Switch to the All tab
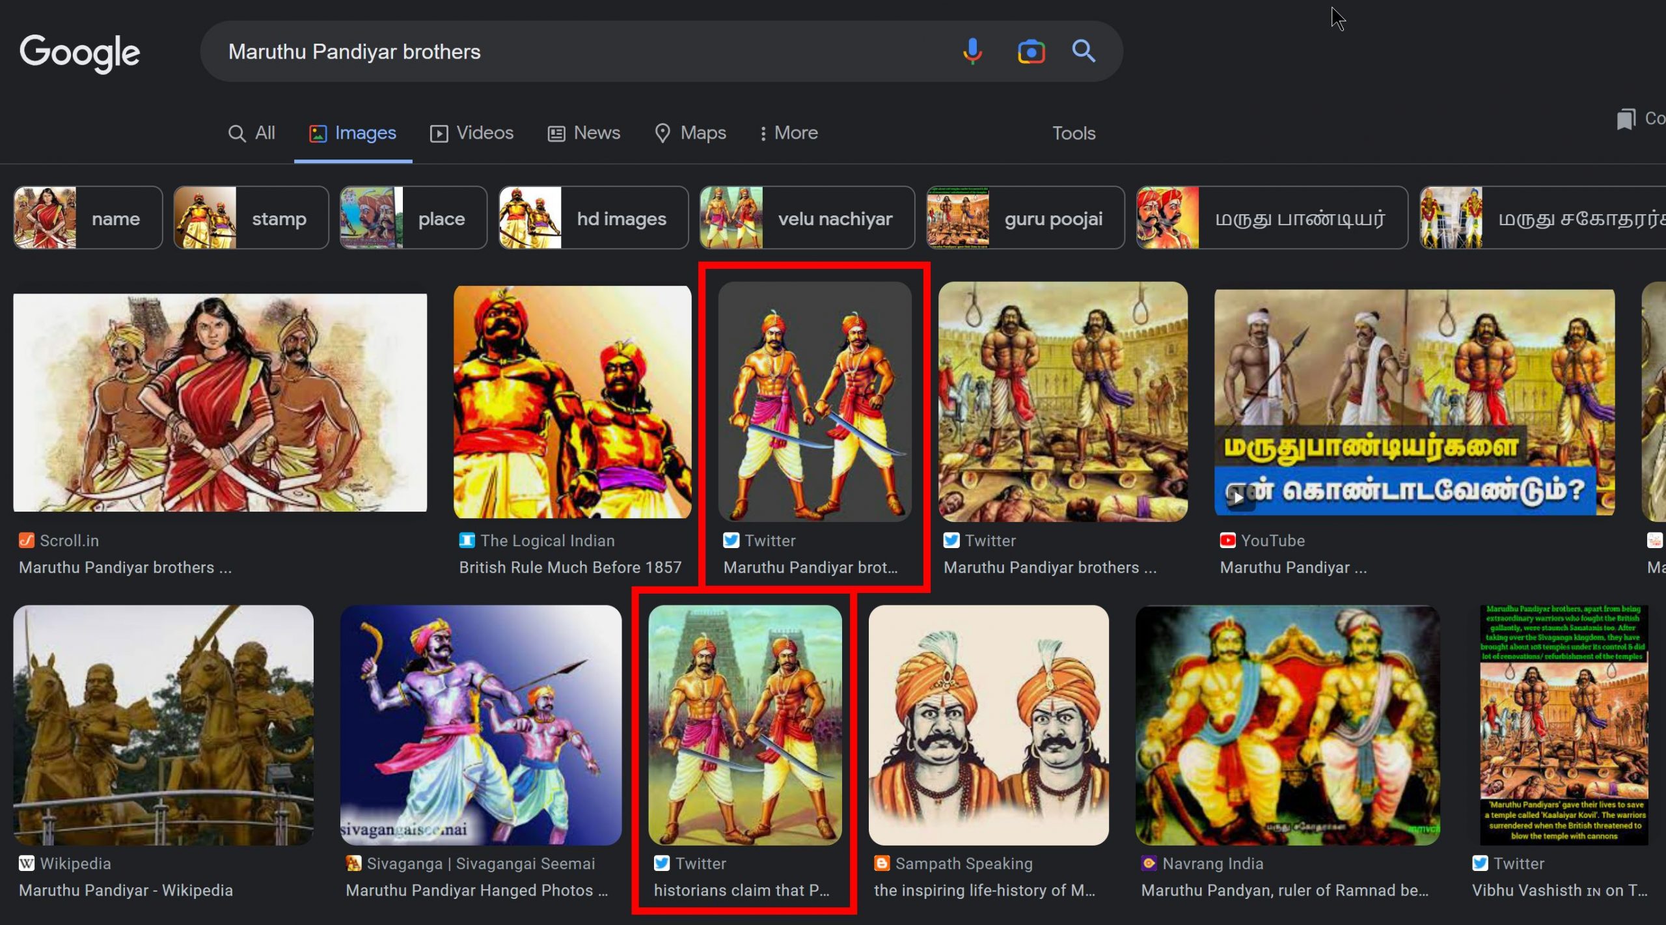The height and width of the screenshot is (925, 1666). click(251, 133)
